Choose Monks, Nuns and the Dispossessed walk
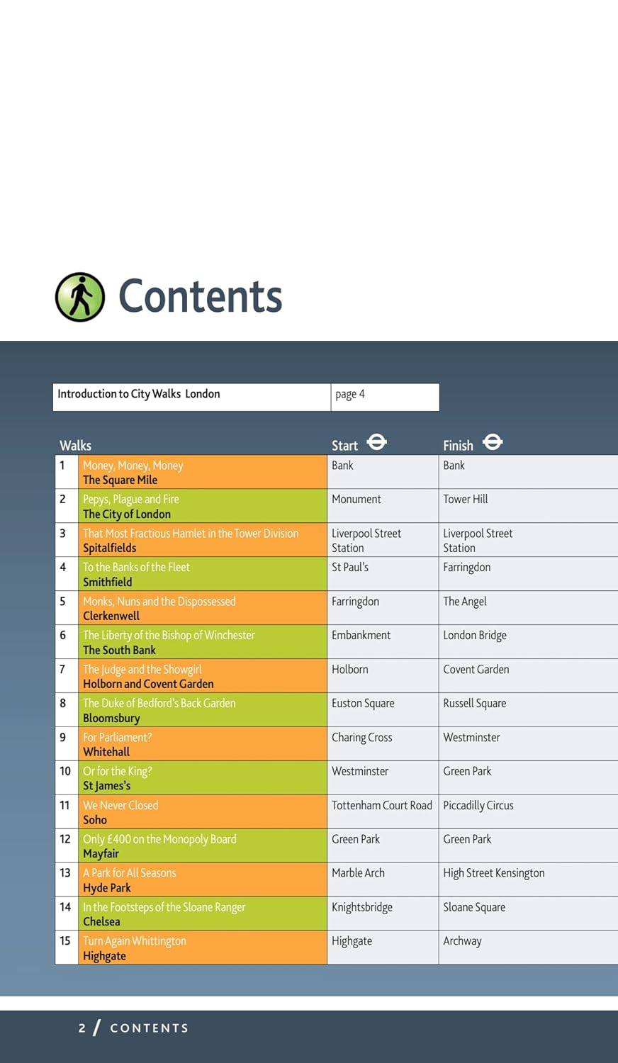Image resolution: width=618 pixels, height=1063 pixels. coord(159,602)
